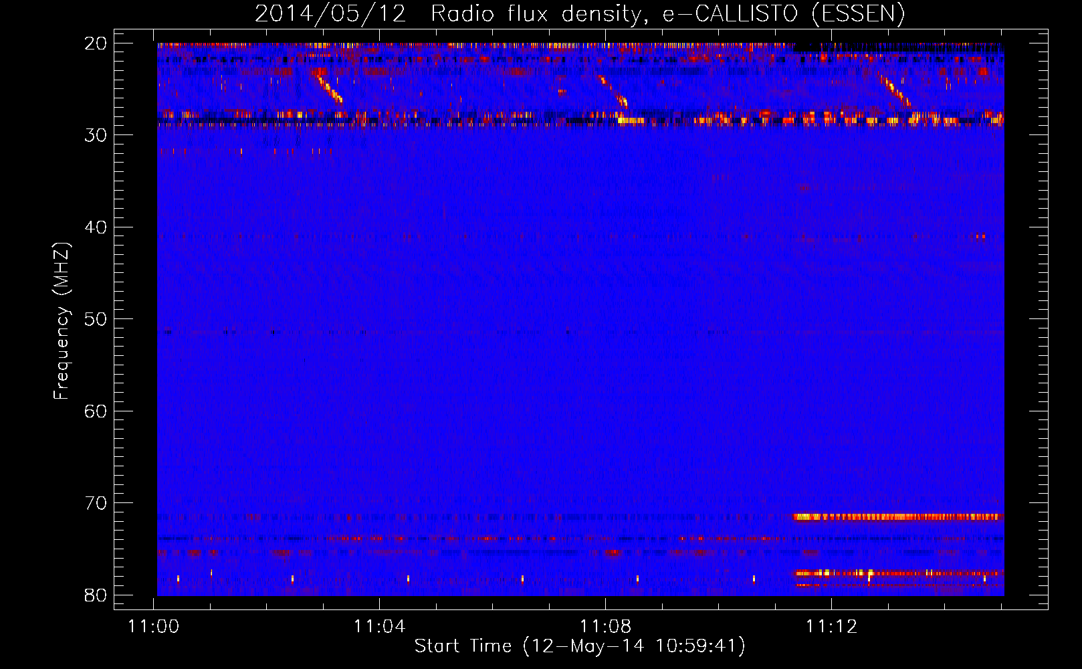Click the '70' frequency tick label
The width and height of the screenshot is (1082, 669).
pyautogui.click(x=96, y=503)
